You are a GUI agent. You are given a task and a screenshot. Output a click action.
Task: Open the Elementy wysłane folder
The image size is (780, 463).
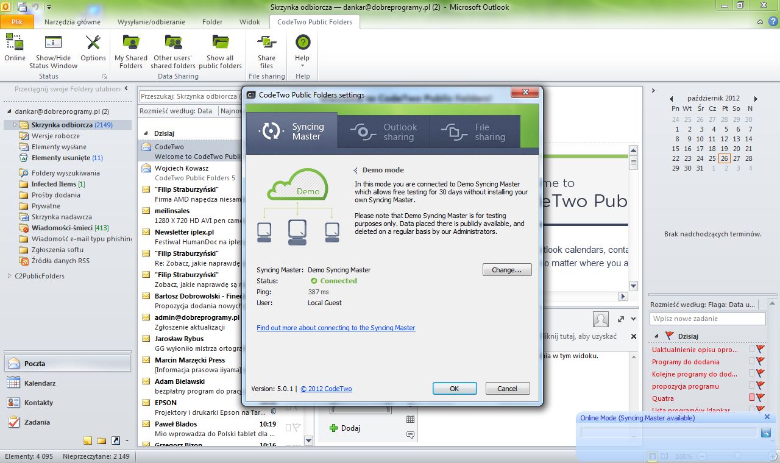pyautogui.click(x=59, y=147)
